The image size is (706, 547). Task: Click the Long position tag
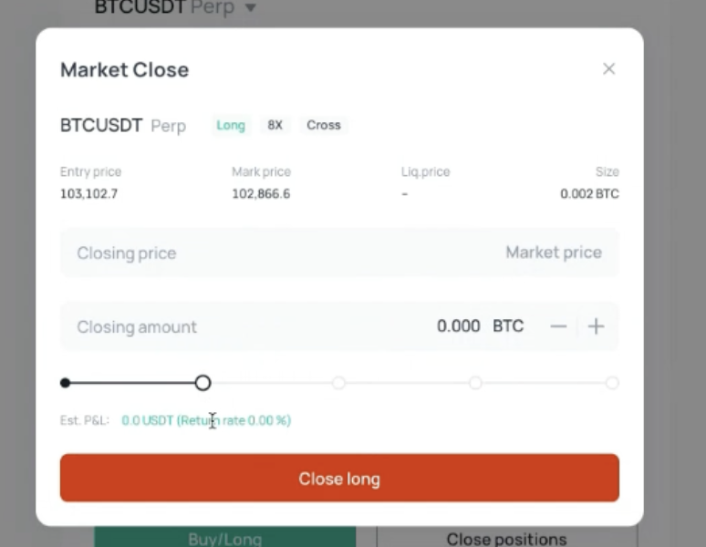231,125
